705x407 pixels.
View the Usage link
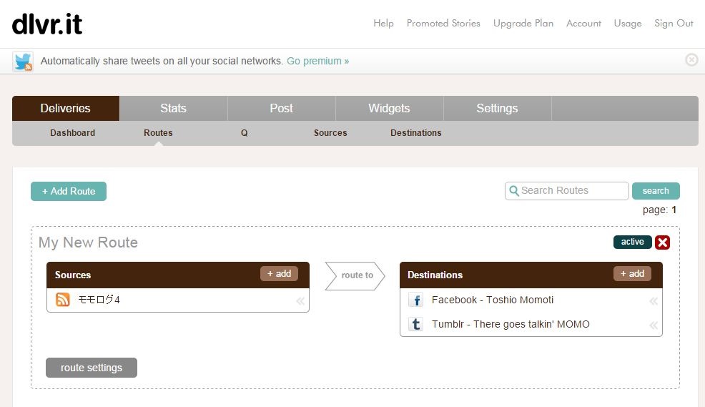click(x=628, y=24)
